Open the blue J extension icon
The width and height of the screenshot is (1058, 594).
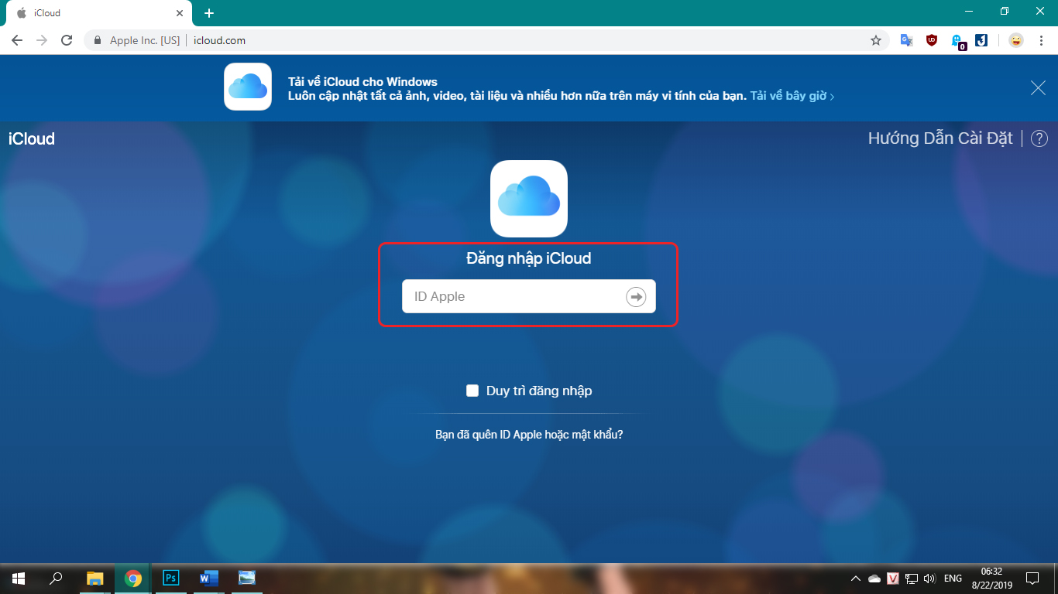tap(981, 40)
